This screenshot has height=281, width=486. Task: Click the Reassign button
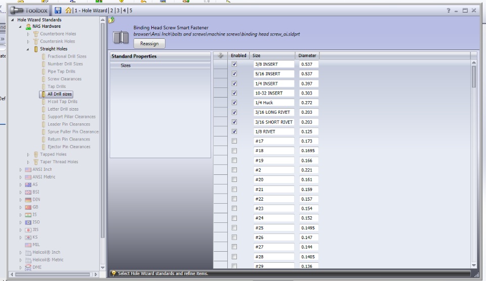pyautogui.click(x=149, y=43)
